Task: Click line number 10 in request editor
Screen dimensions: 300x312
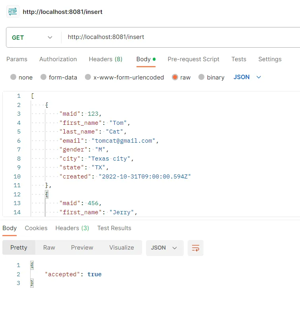Action: point(17,177)
